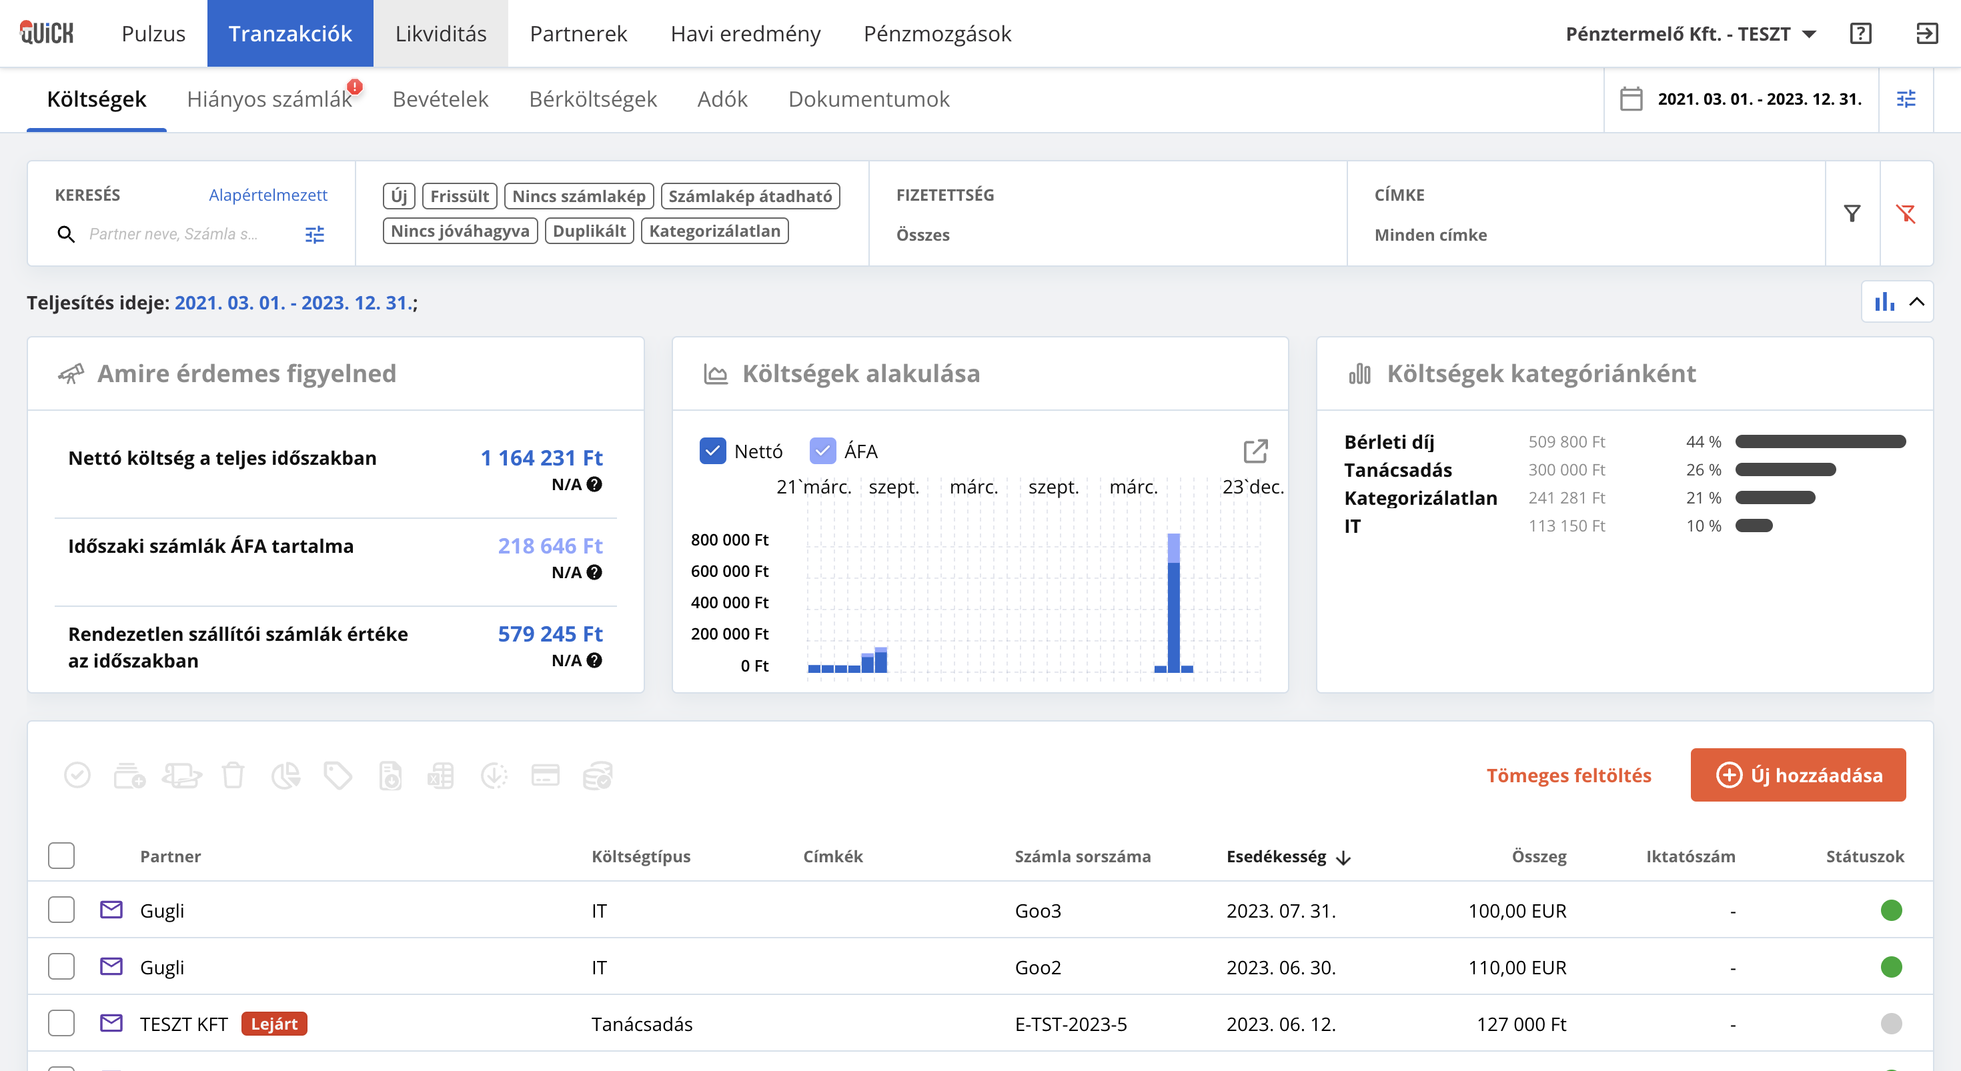This screenshot has height=1071, width=1961.
Task: Click the approve checkmark circle toolbar icon
Action: [77, 776]
